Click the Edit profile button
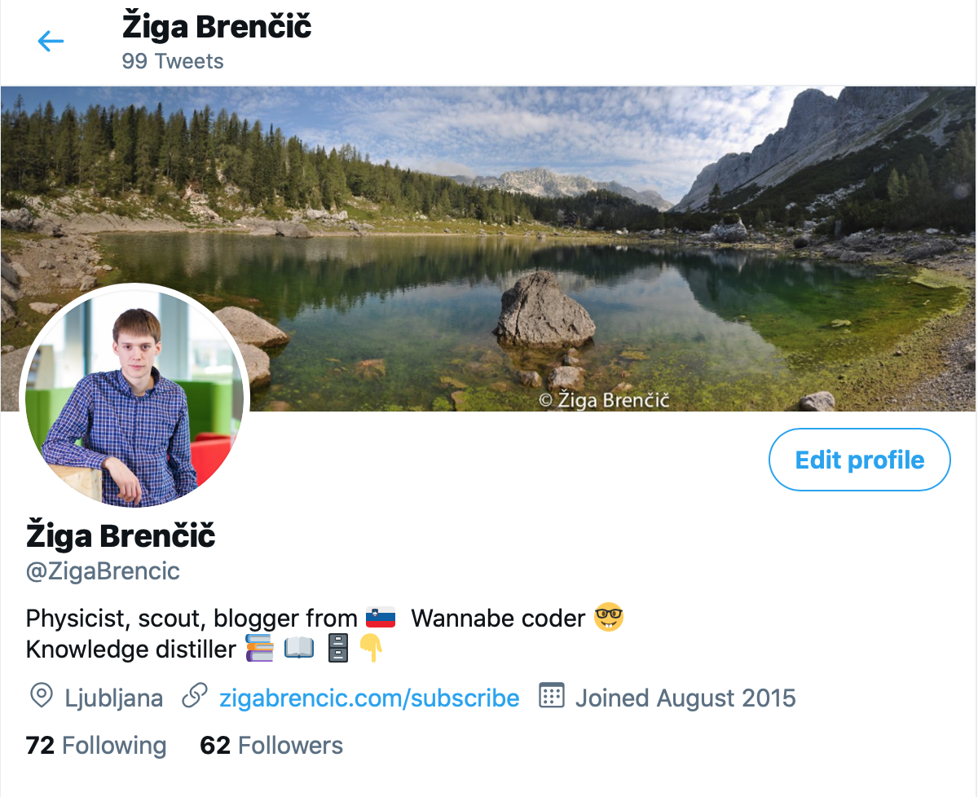 click(x=860, y=460)
